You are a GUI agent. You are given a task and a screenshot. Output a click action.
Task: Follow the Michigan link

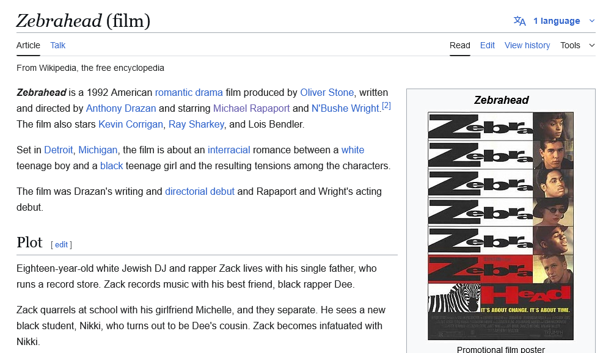(x=98, y=150)
